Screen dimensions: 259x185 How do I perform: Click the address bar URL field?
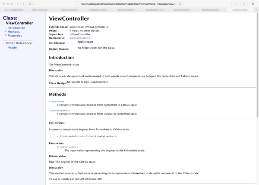[x=129, y=4]
